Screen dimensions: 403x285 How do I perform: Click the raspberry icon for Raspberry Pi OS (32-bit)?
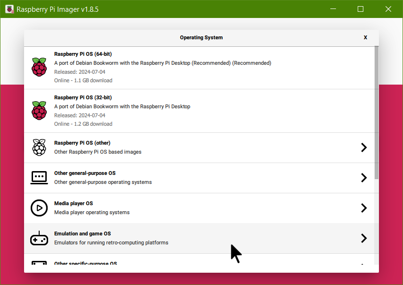39,111
